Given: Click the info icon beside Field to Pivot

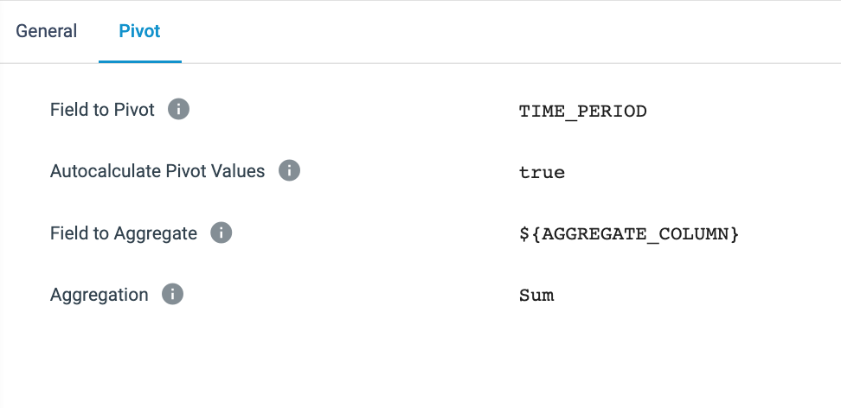Looking at the screenshot, I should [x=178, y=110].
